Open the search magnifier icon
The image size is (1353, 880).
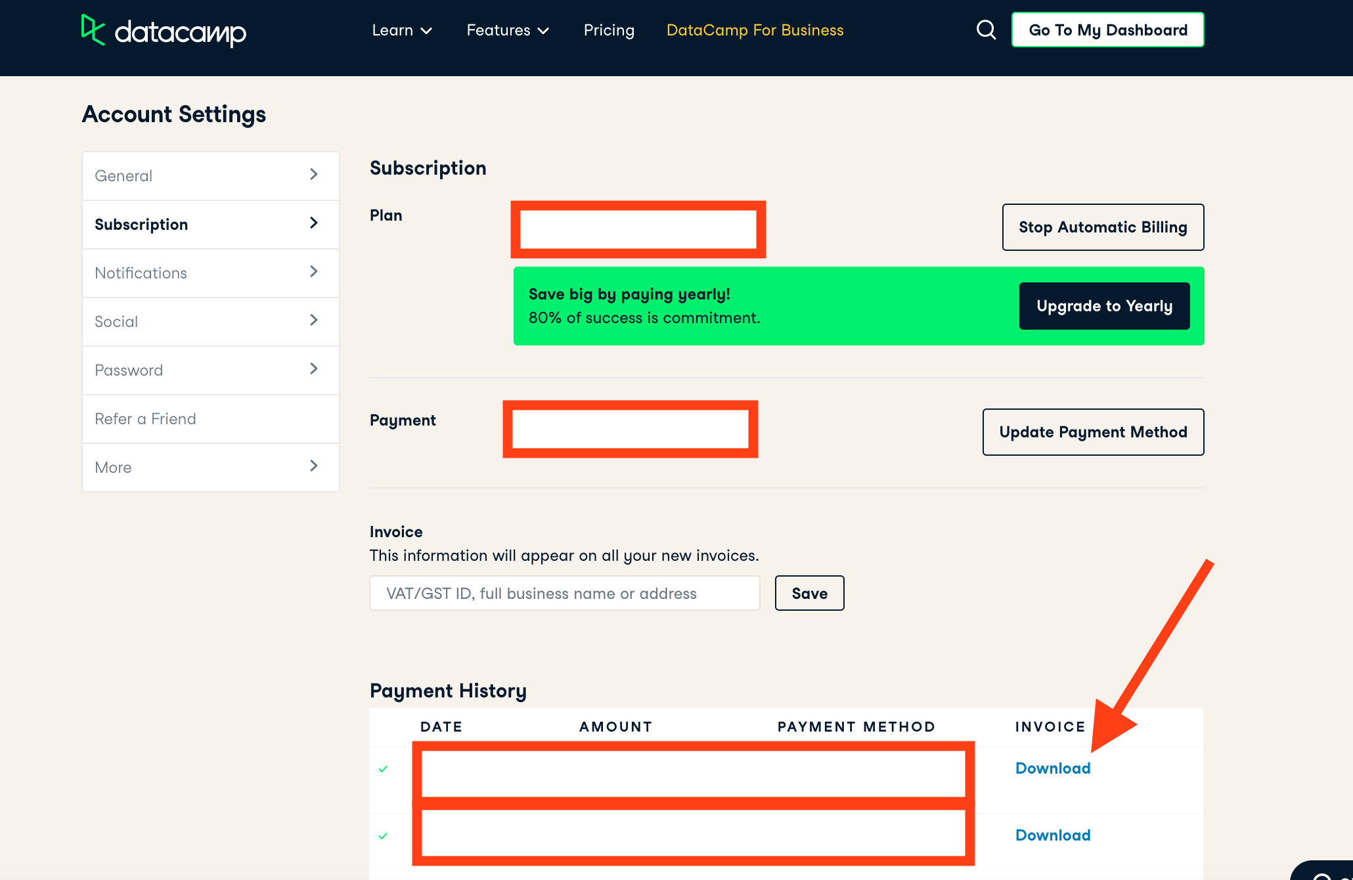pyautogui.click(x=985, y=30)
